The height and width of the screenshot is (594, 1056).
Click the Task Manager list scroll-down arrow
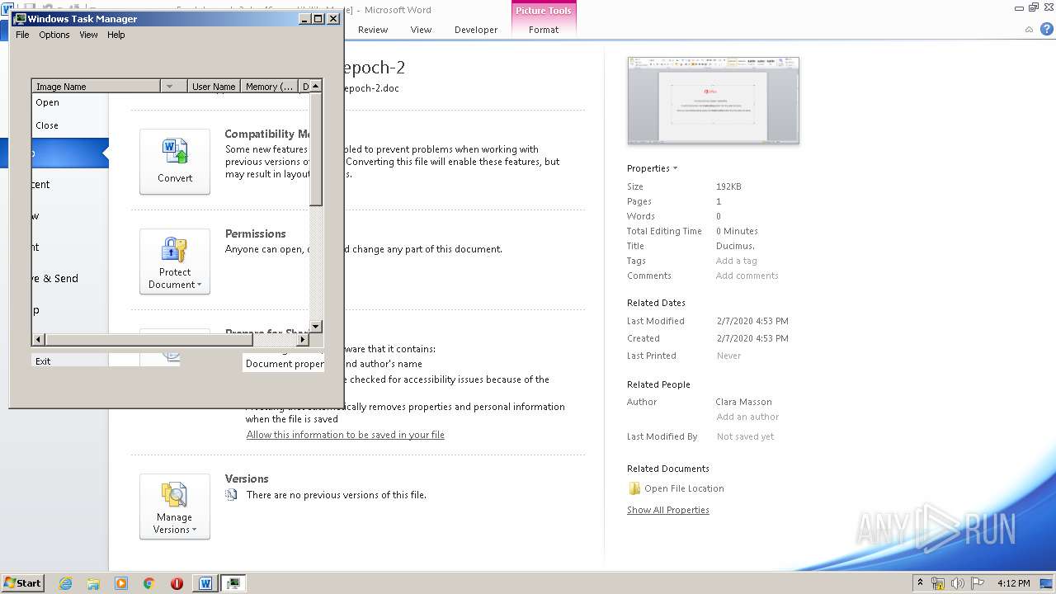tap(316, 327)
